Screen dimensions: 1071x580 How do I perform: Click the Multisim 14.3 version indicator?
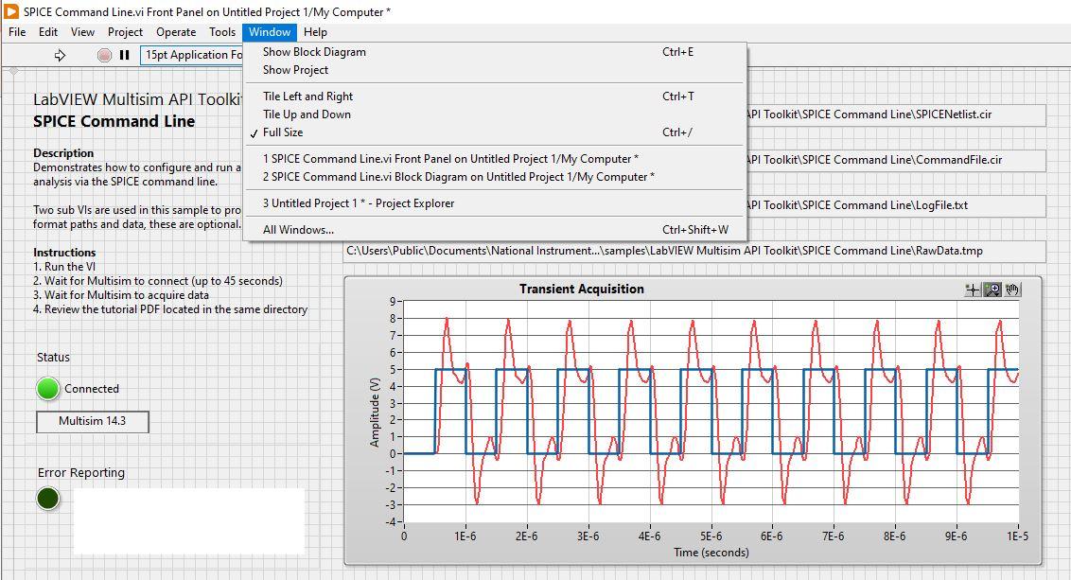click(x=92, y=421)
